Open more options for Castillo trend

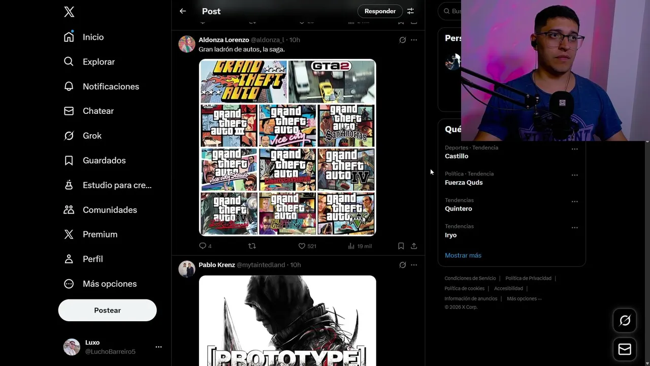574,149
